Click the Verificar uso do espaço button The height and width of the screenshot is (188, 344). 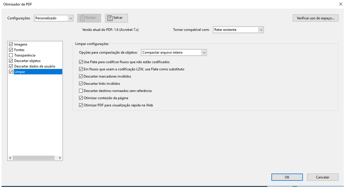pos(315,18)
